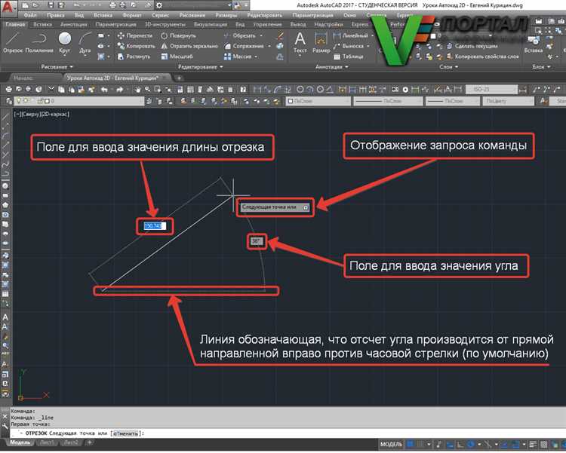566x453 pixels.
Task: Click the Отразить зеркально mirror tool
Action: 189,46
